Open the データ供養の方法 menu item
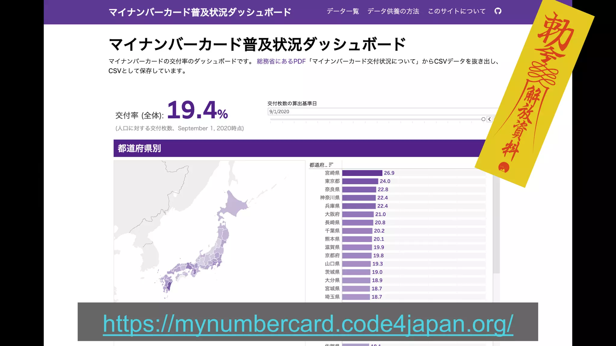 pyautogui.click(x=393, y=11)
